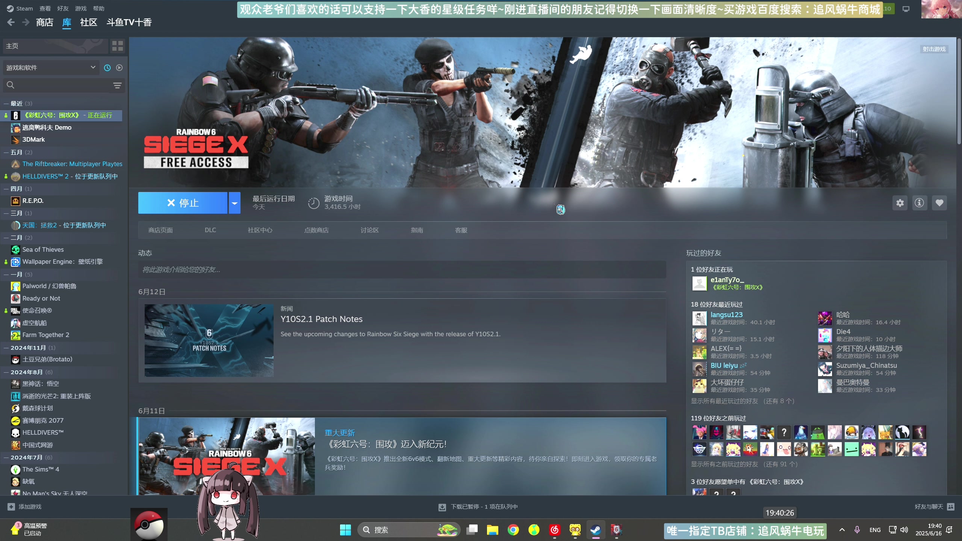This screenshot has height=541, width=962.
Task: Open advanced filter options icon
Action: tap(117, 85)
